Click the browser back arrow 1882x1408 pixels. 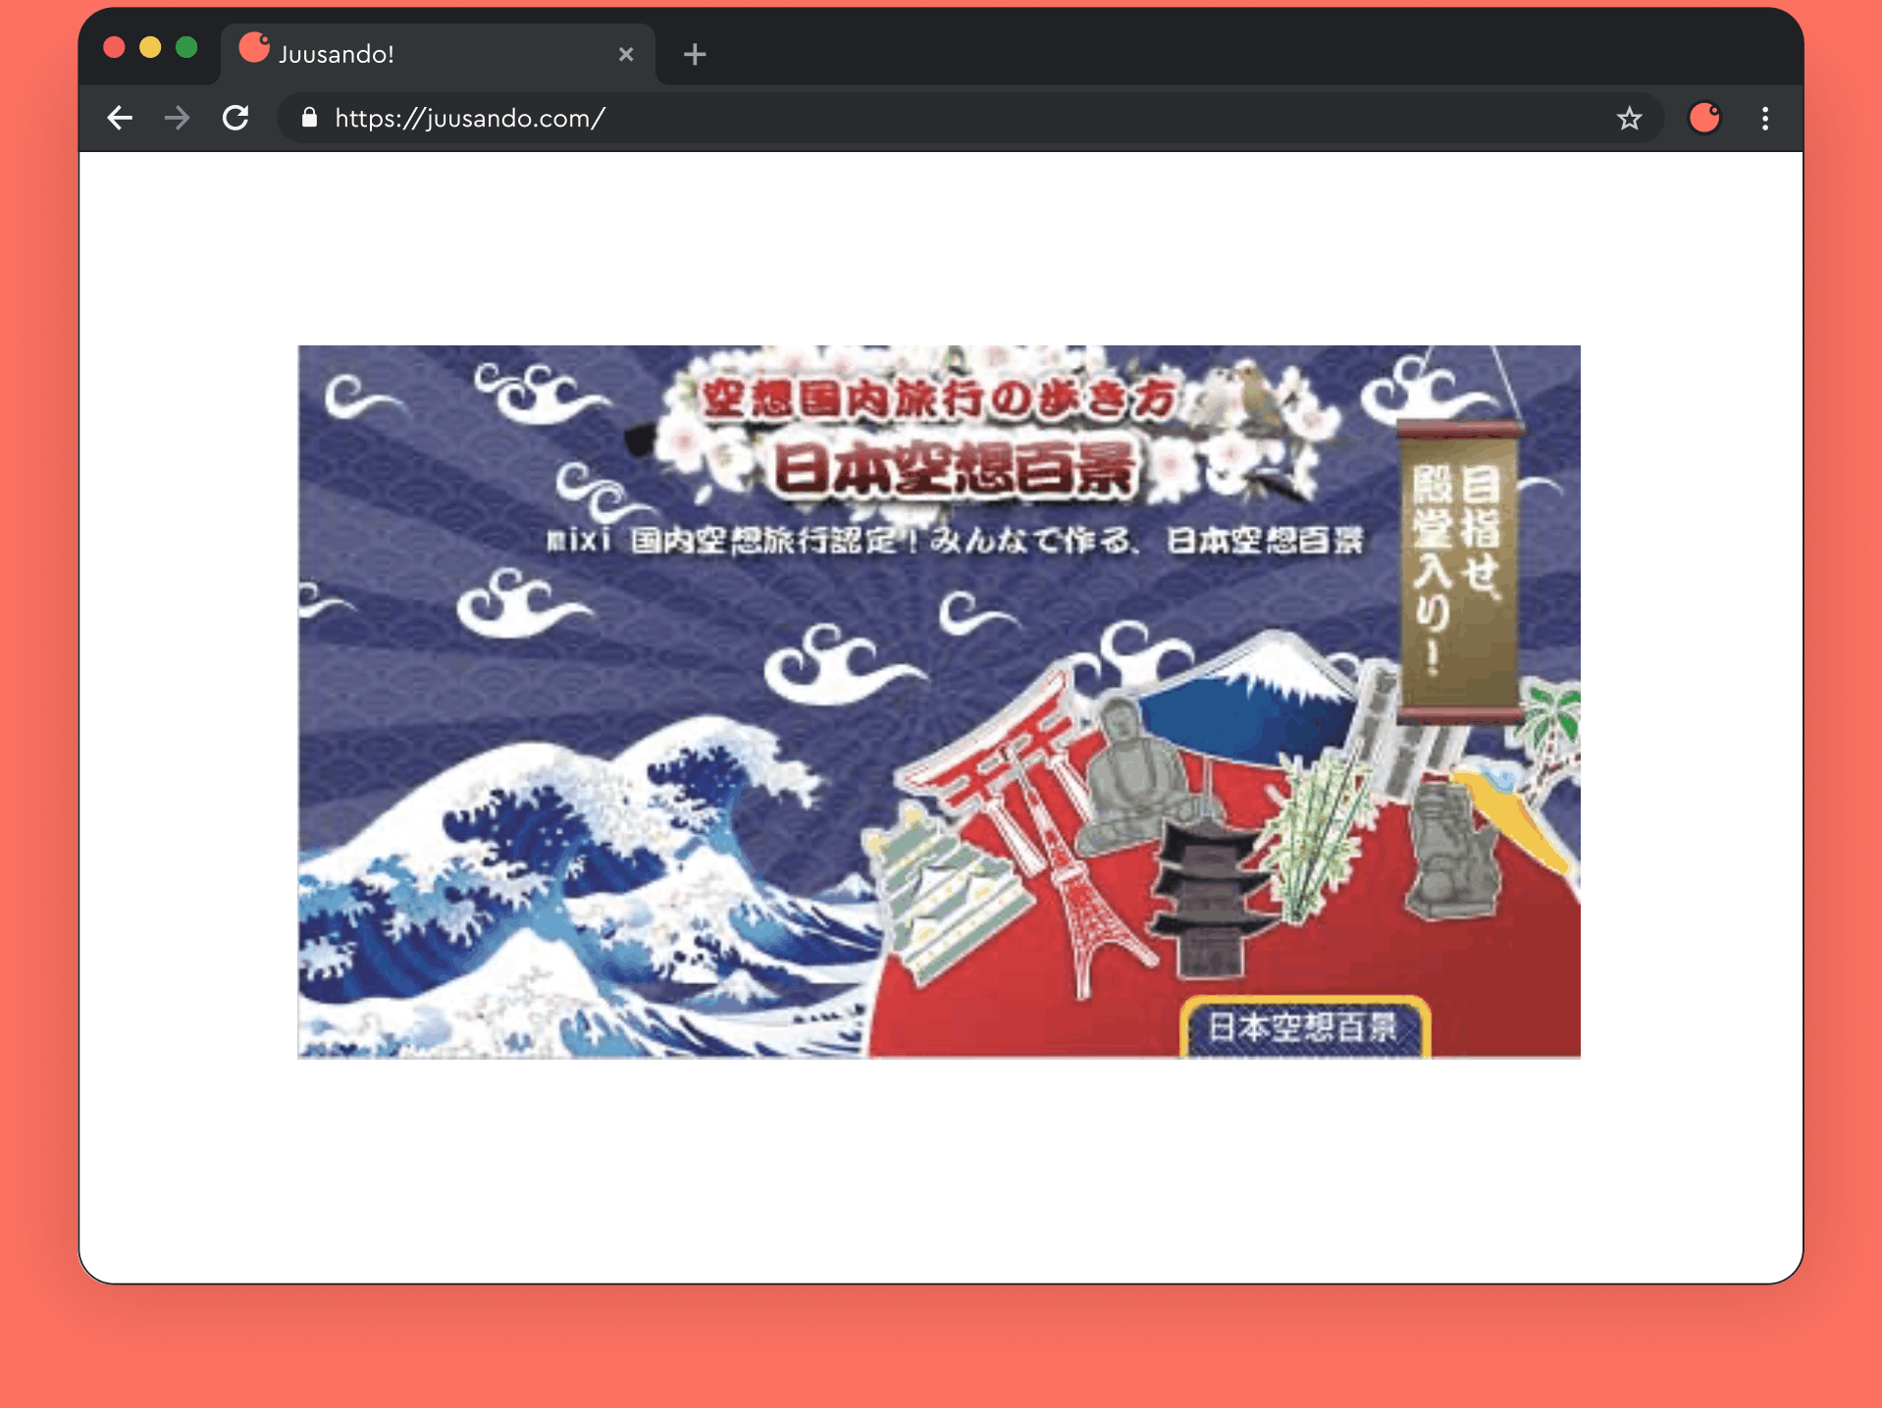click(120, 119)
